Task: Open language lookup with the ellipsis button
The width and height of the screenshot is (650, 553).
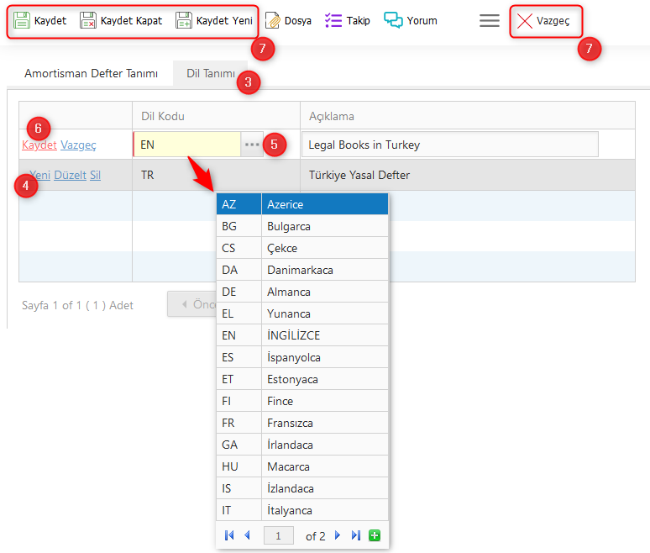Action: (x=252, y=145)
